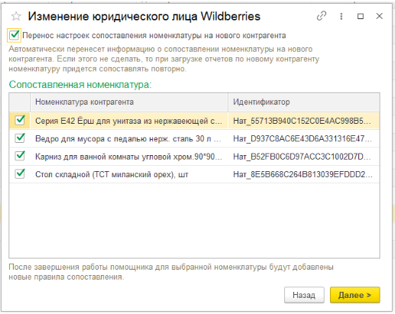Toggle the nomenclature mapping transfer checkbox
The height and width of the screenshot is (314, 395).
click(15, 35)
